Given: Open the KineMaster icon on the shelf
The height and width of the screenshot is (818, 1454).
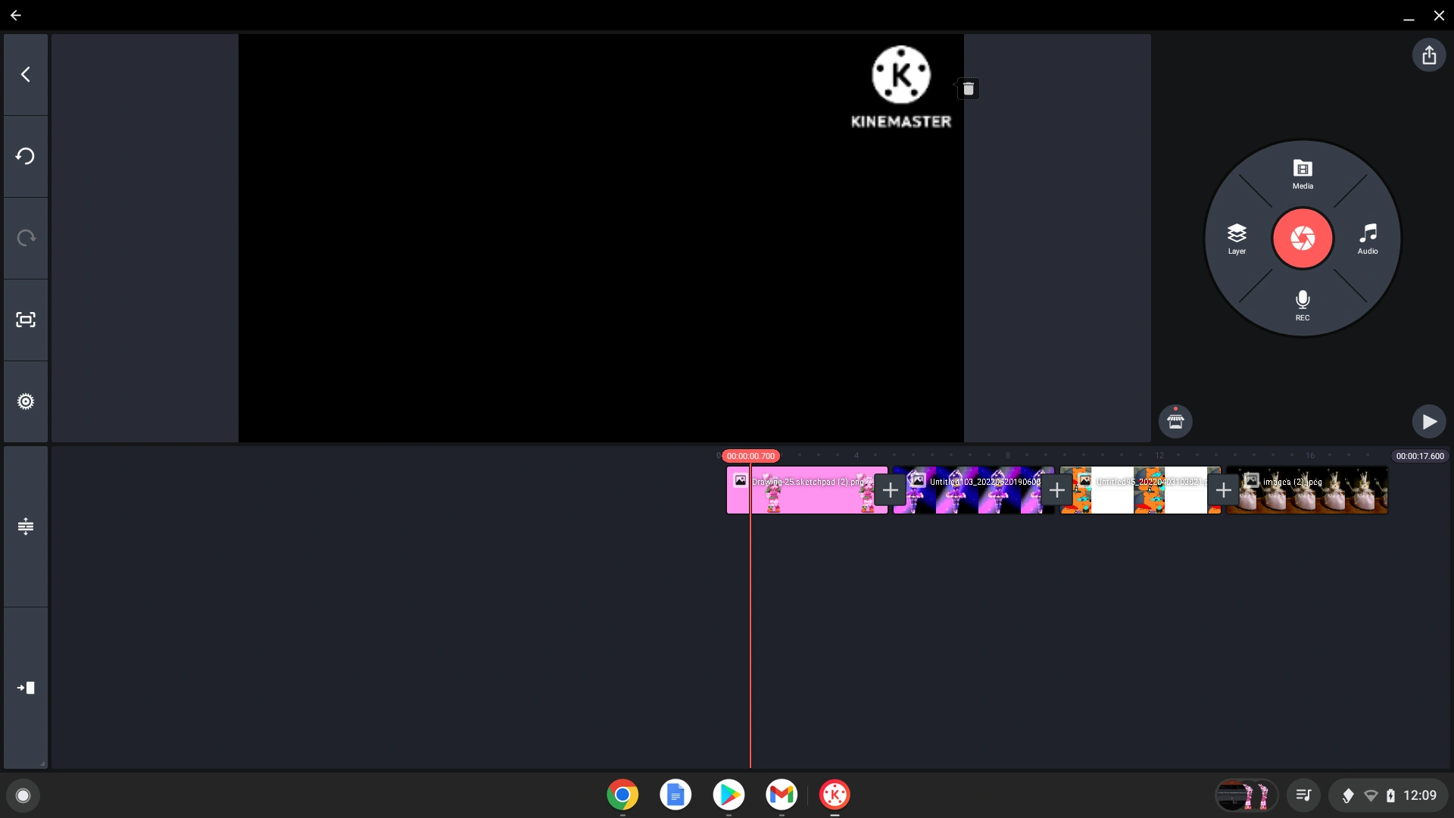Looking at the screenshot, I should click(835, 795).
